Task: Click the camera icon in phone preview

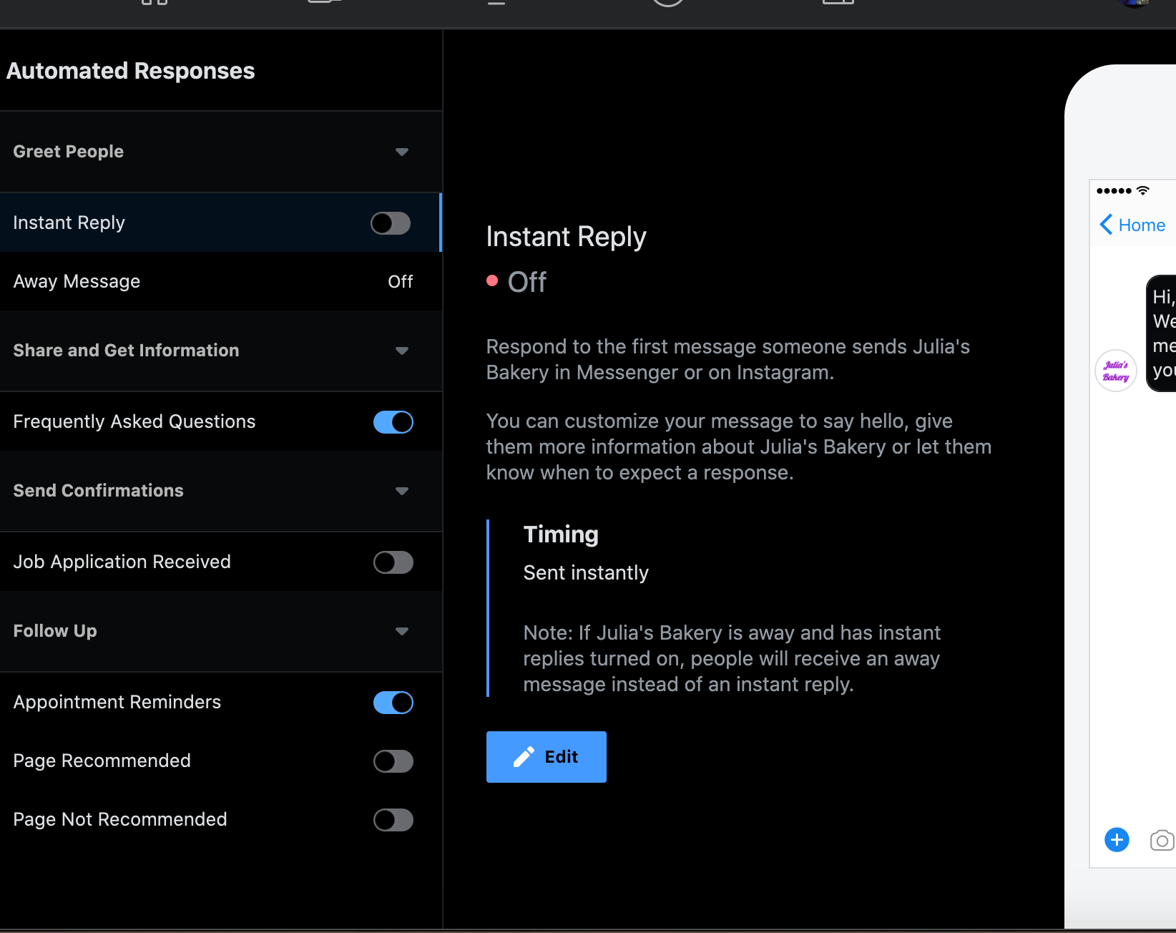Action: click(1162, 840)
